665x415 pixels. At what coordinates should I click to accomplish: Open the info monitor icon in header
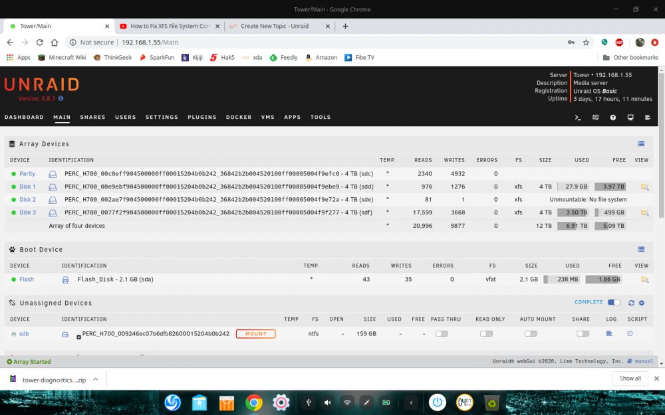630,118
